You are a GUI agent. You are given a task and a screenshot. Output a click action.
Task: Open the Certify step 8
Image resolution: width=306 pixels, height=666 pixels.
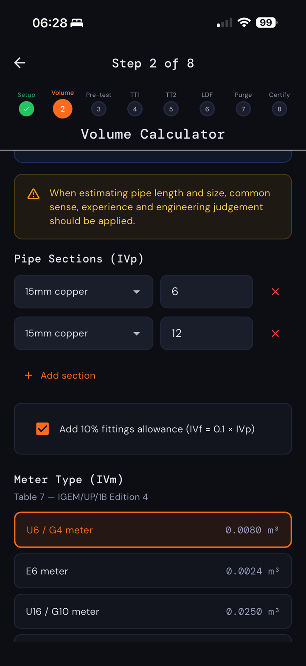[x=279, y=109]
